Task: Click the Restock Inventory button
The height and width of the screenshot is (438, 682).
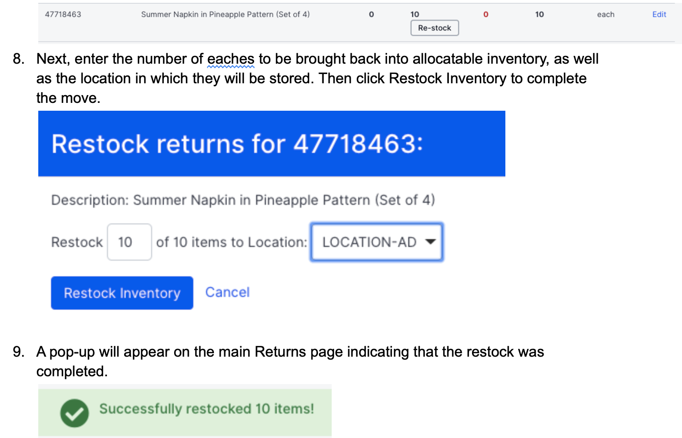Action: (122, 292)
